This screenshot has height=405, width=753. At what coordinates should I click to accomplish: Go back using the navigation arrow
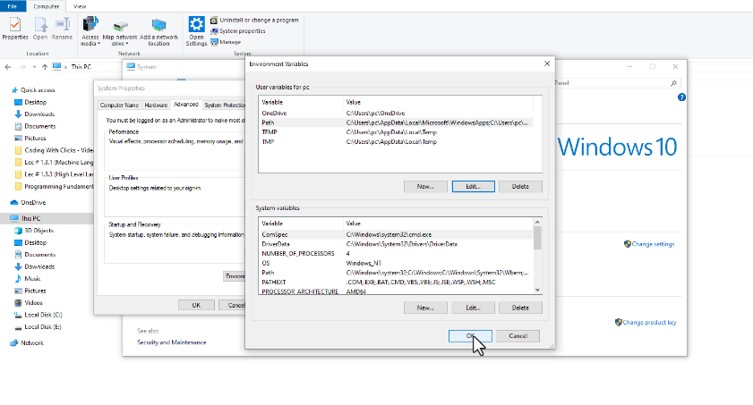coord(8,67)
